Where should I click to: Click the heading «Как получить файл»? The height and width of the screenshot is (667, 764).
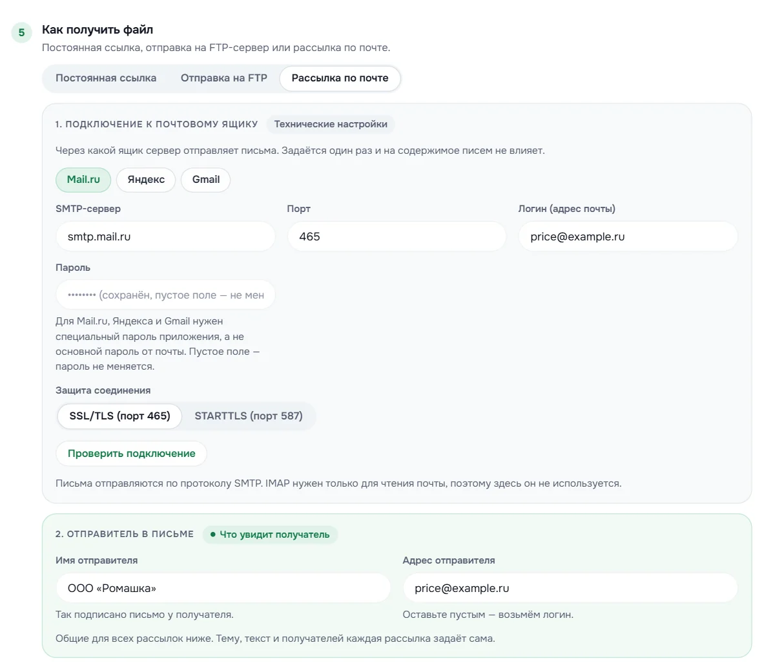pos(98,30)
